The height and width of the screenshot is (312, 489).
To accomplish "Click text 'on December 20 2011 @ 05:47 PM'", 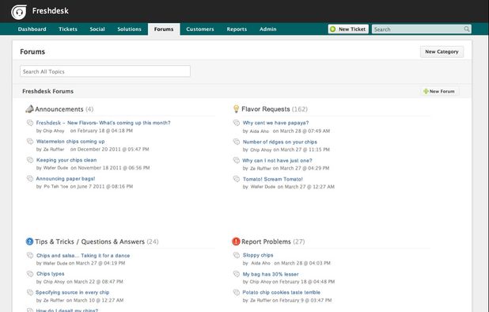I will pyautogui.click(x=109, y=149).
